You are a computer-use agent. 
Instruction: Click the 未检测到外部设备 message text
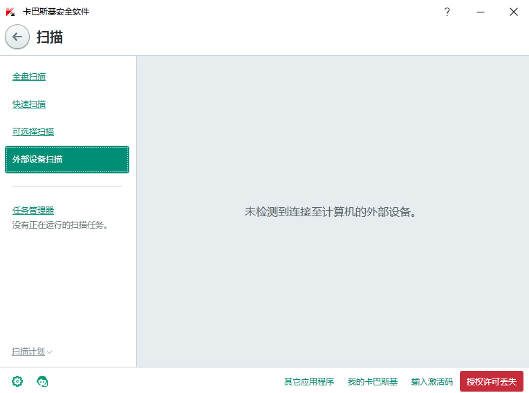coord(332,211)
